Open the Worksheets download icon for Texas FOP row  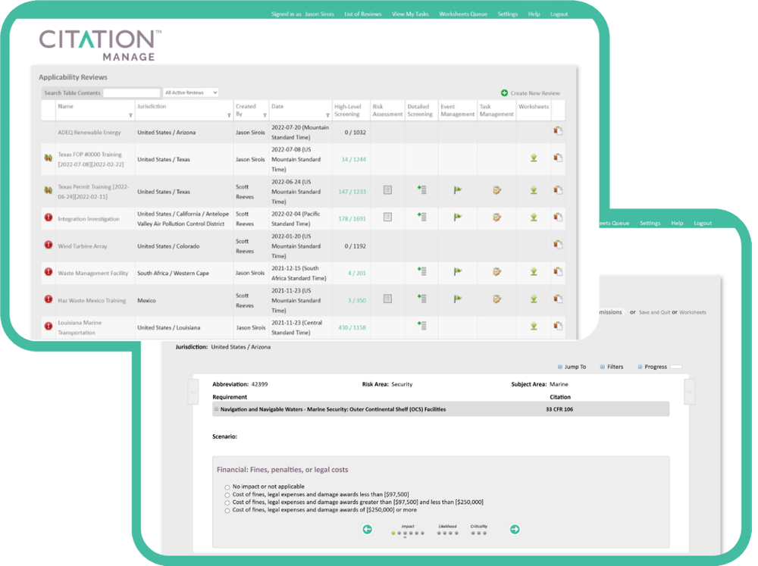click(533, 157)
